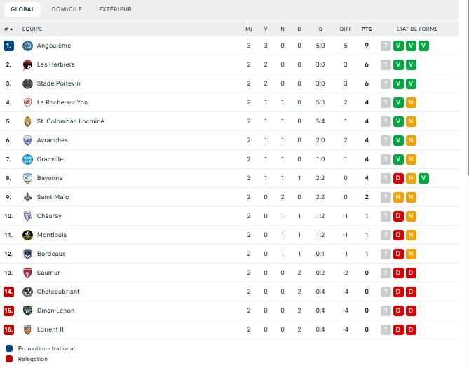469x368 pixels.
Task: Click the Angoulême club crest icon
Action: 27,46
